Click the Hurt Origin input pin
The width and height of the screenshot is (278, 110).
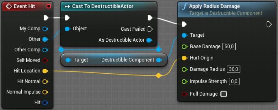click(x=184, y=58)
